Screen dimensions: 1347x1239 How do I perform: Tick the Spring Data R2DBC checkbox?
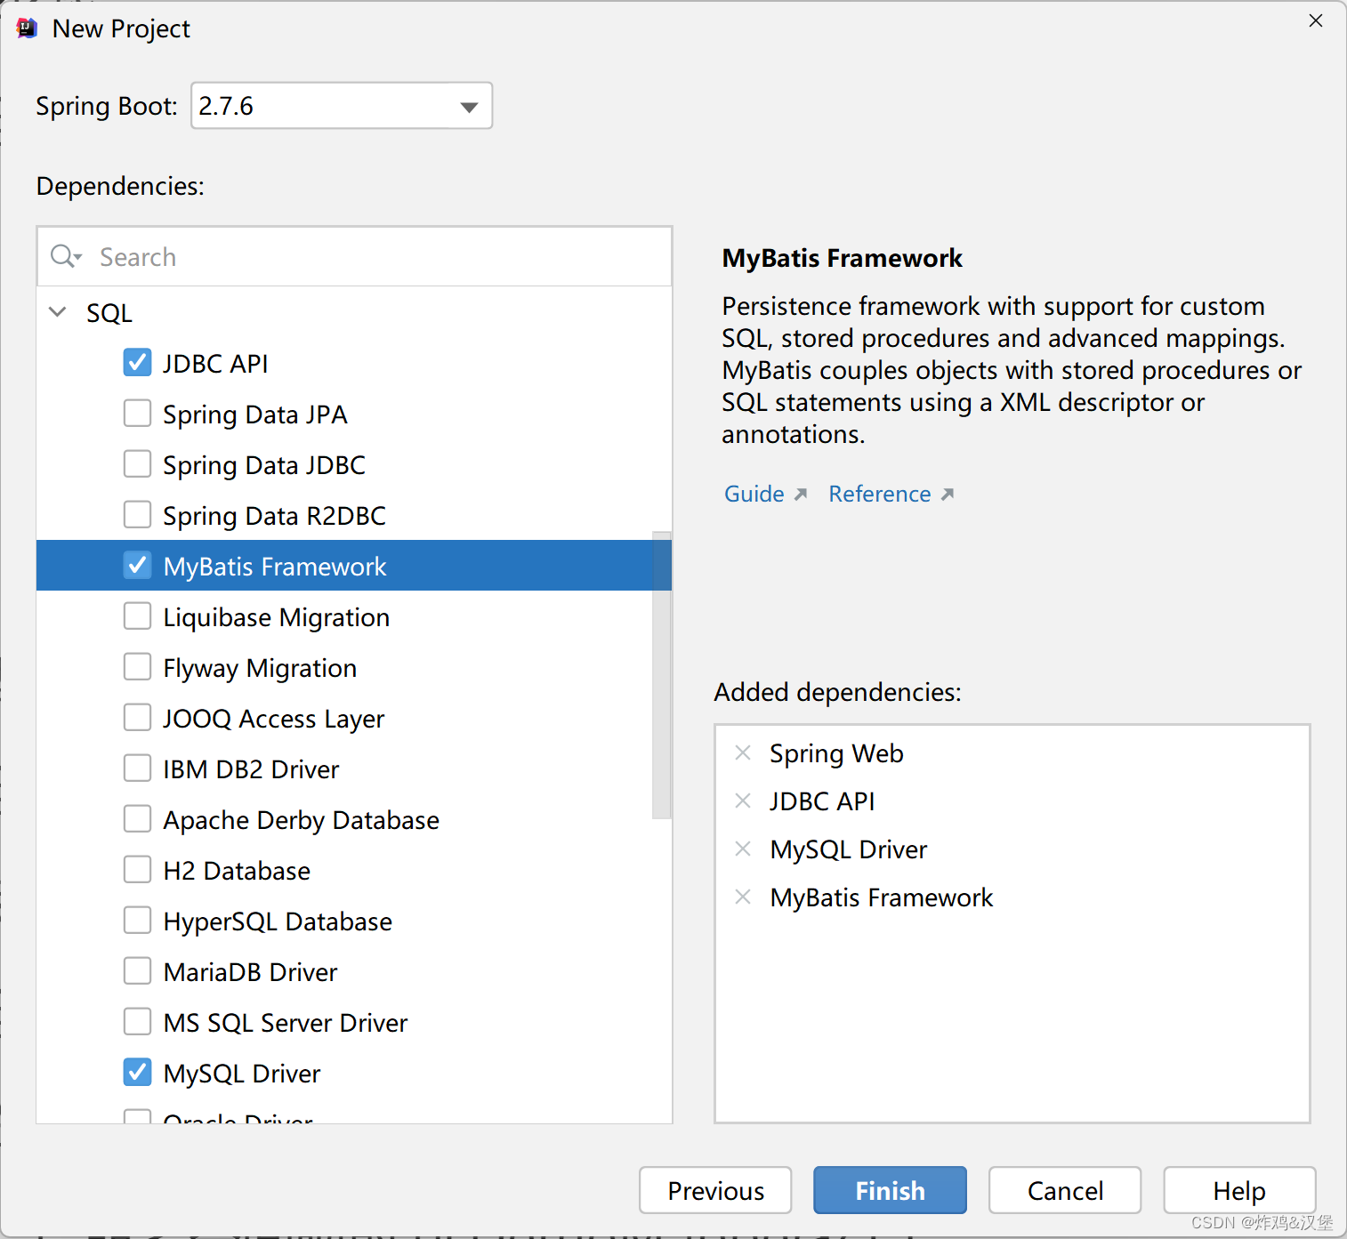137,515
